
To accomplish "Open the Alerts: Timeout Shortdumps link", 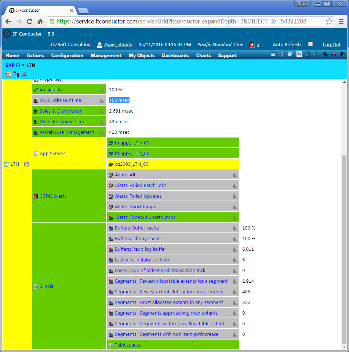I will coord(145,217).
